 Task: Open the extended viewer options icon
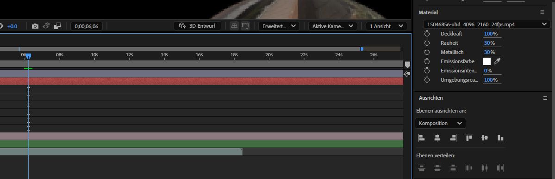[x=245, y=26]
